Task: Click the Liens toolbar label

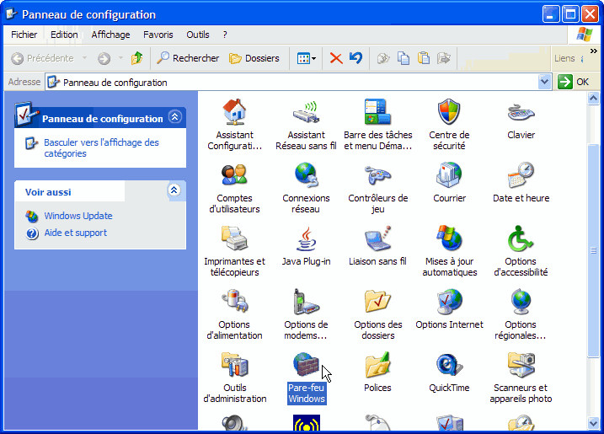Action: [564, 58]
